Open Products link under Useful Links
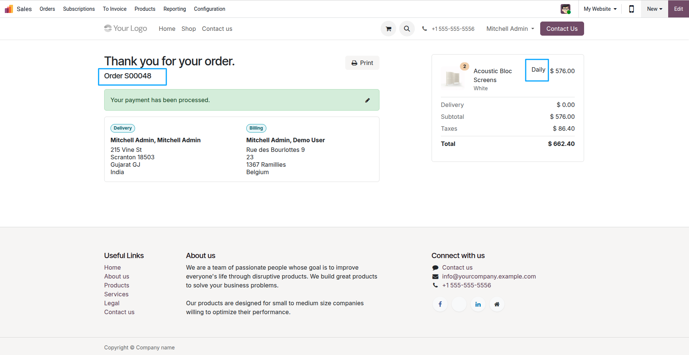 [116, 285]
